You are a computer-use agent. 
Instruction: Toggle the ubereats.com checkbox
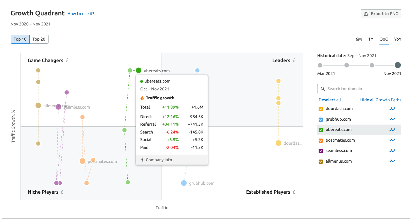[321, 130]
